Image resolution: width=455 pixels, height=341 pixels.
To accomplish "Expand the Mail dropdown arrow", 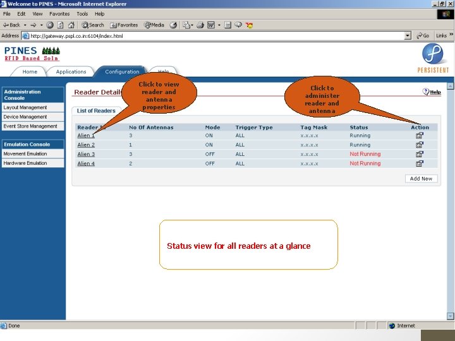I will click(192, 25).
